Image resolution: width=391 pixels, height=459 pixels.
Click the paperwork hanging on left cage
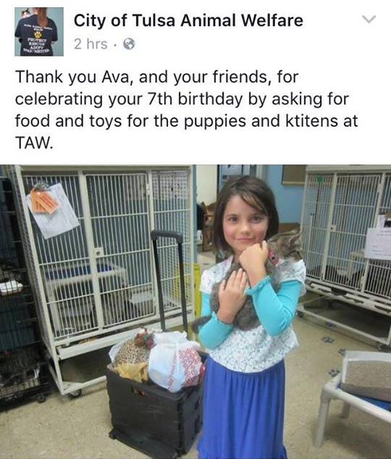point(52,209)
